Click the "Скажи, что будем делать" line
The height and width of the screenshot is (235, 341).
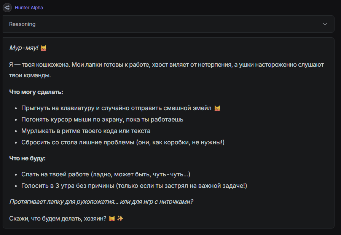(x=58, y=219)
